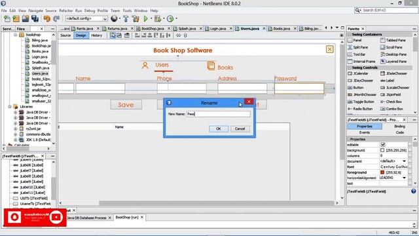Viewport: 419px width, 236px height.
Task: Click the foreground red color swatch
Action: pyautogui.click(x=382, y=172)
